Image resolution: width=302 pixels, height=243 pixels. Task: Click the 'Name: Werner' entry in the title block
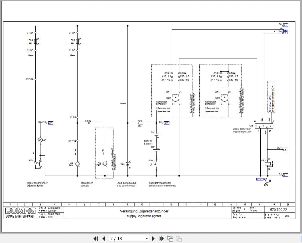[47, 211]
